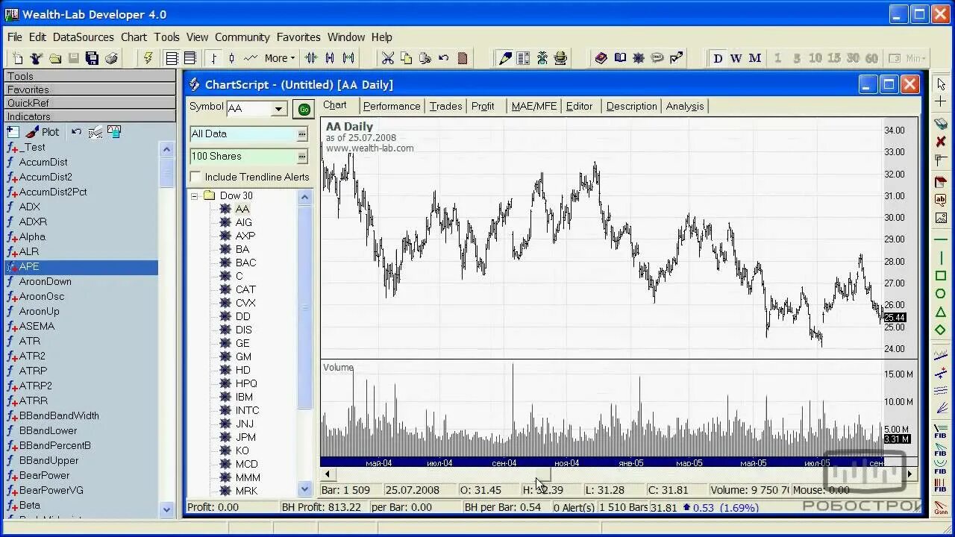This screenshot has height=537, width=955.
Task: Select the green triangle drawing tool
Action: (941, 312)
